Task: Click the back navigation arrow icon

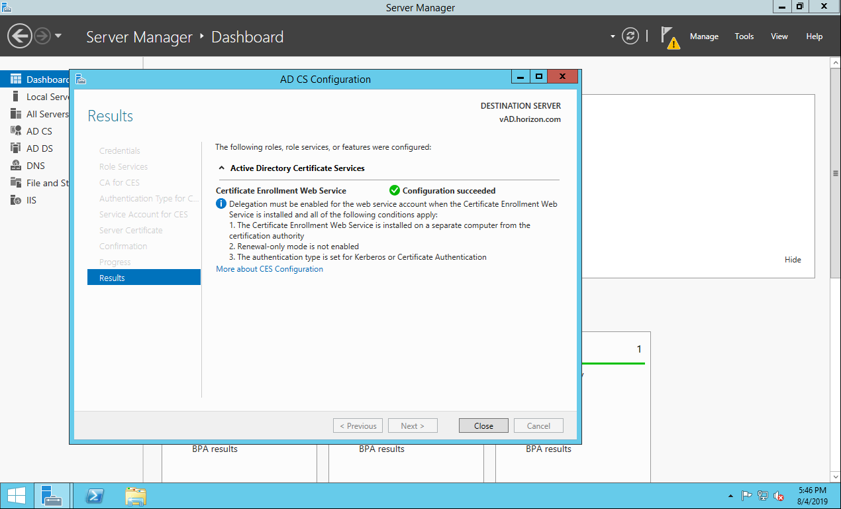Action: click(20, 36)
